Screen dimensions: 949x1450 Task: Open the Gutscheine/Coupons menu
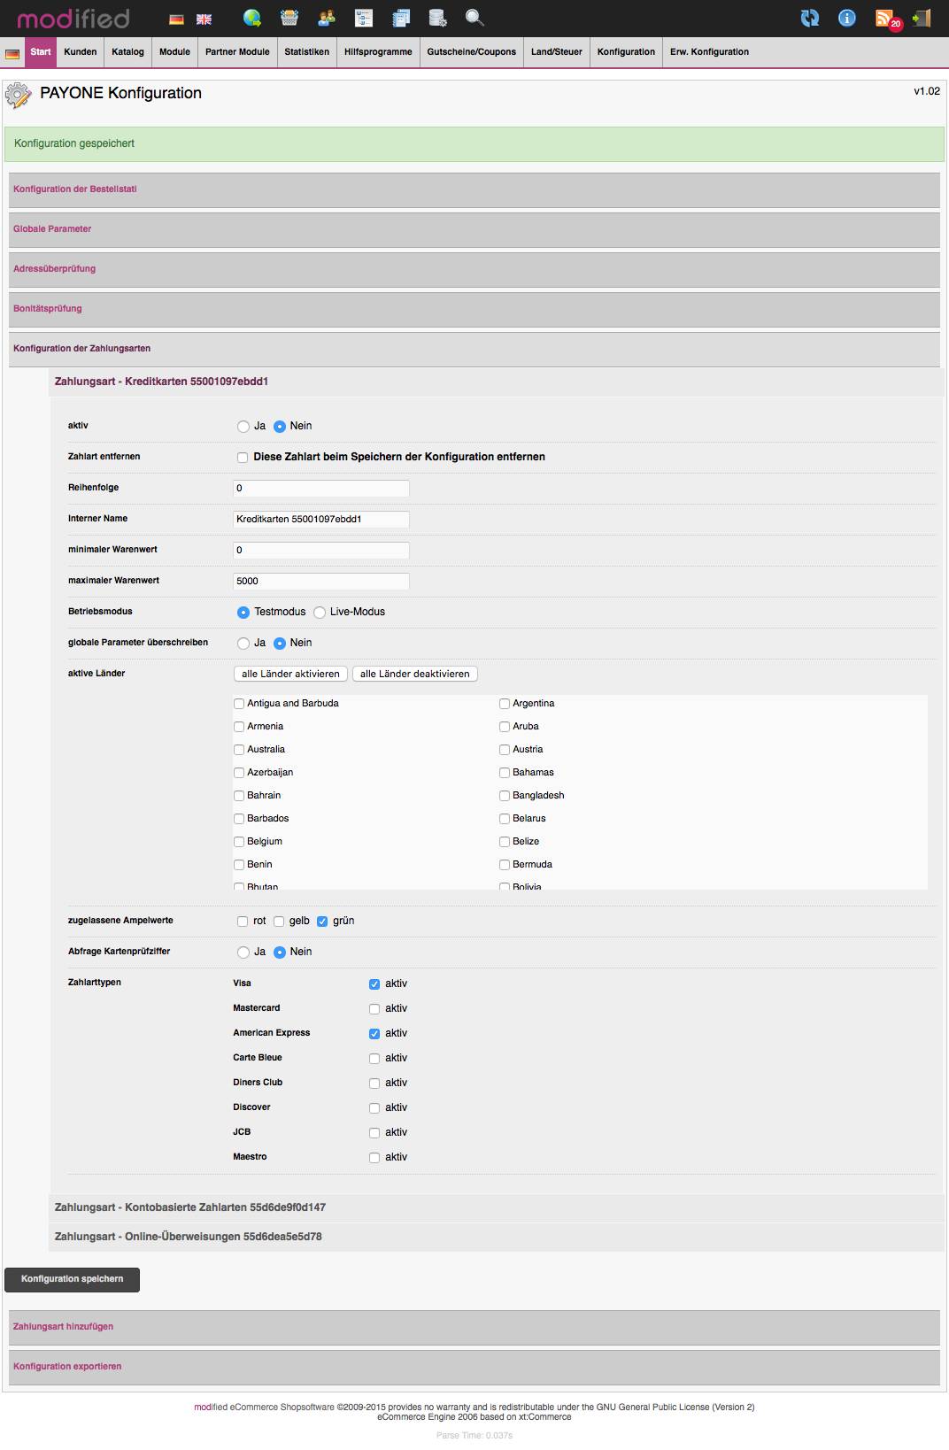tap(471, 52)
